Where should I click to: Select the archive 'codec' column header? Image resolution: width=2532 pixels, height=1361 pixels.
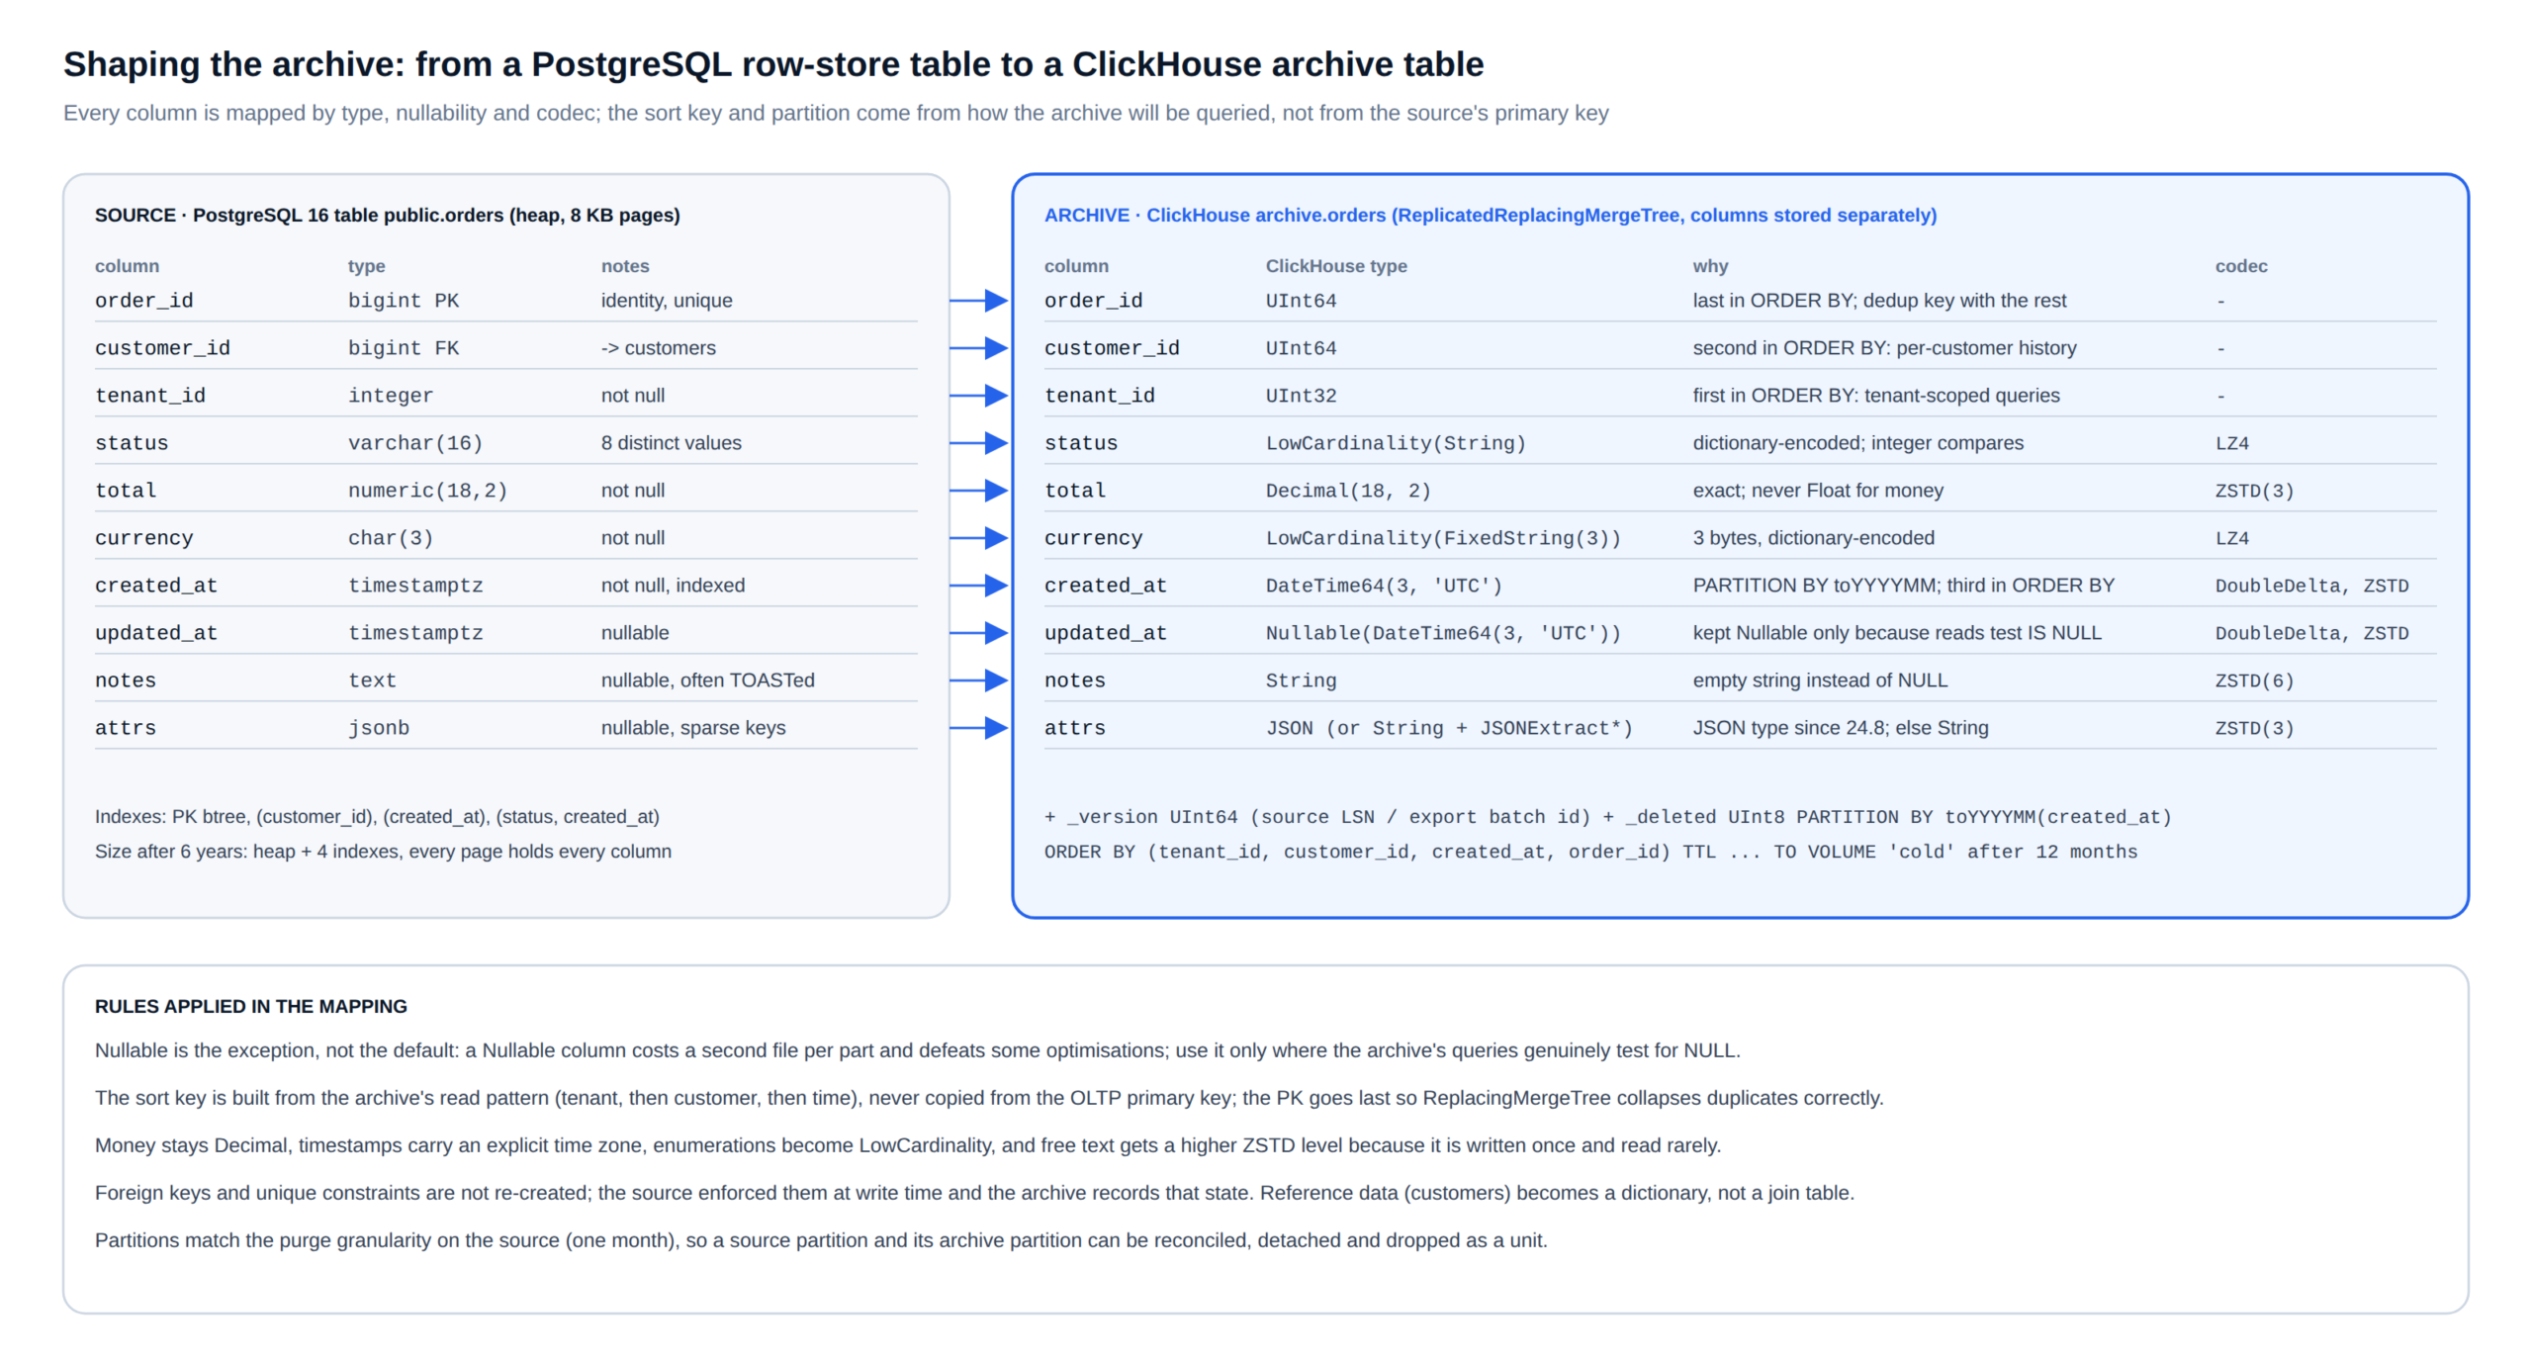click(2241, 266)
